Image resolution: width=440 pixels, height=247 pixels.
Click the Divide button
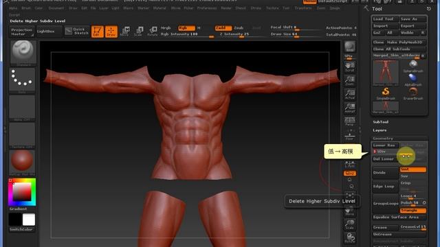385,173
